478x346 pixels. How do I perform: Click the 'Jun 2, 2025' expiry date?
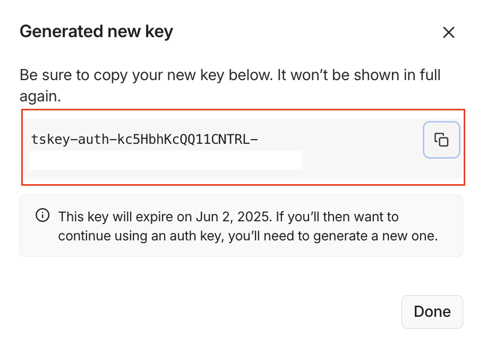233,217
